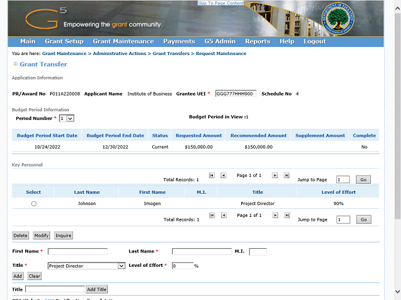Click the Delete button
This screenshot has height=300, width=401.
21,236
